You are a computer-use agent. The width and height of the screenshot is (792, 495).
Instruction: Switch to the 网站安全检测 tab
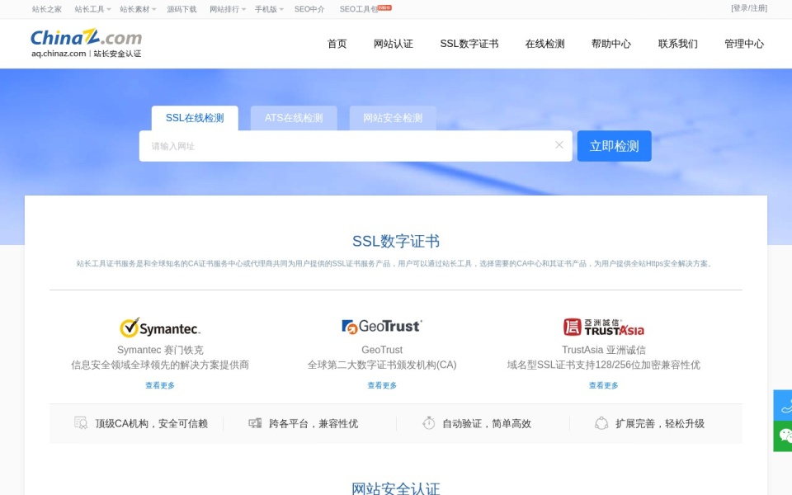[x=393, y=118]
